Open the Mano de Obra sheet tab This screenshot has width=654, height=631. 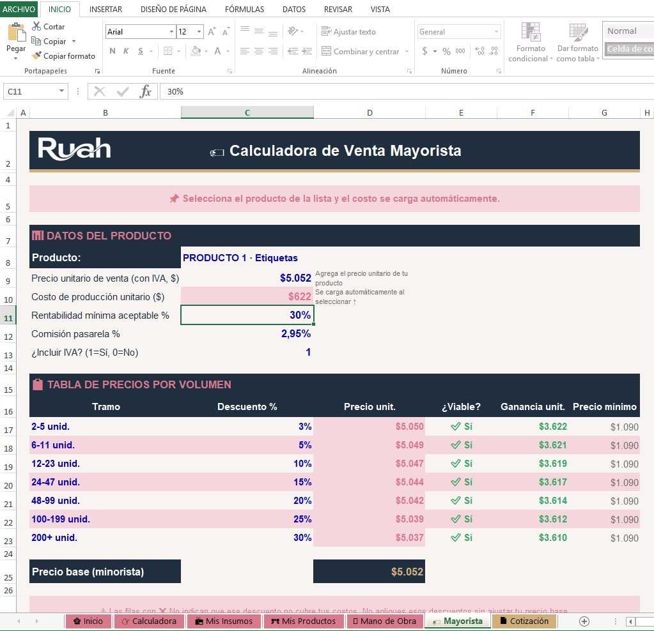point(384,621)
